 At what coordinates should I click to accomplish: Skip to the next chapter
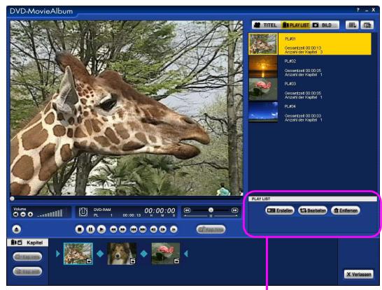click(143, 229)
